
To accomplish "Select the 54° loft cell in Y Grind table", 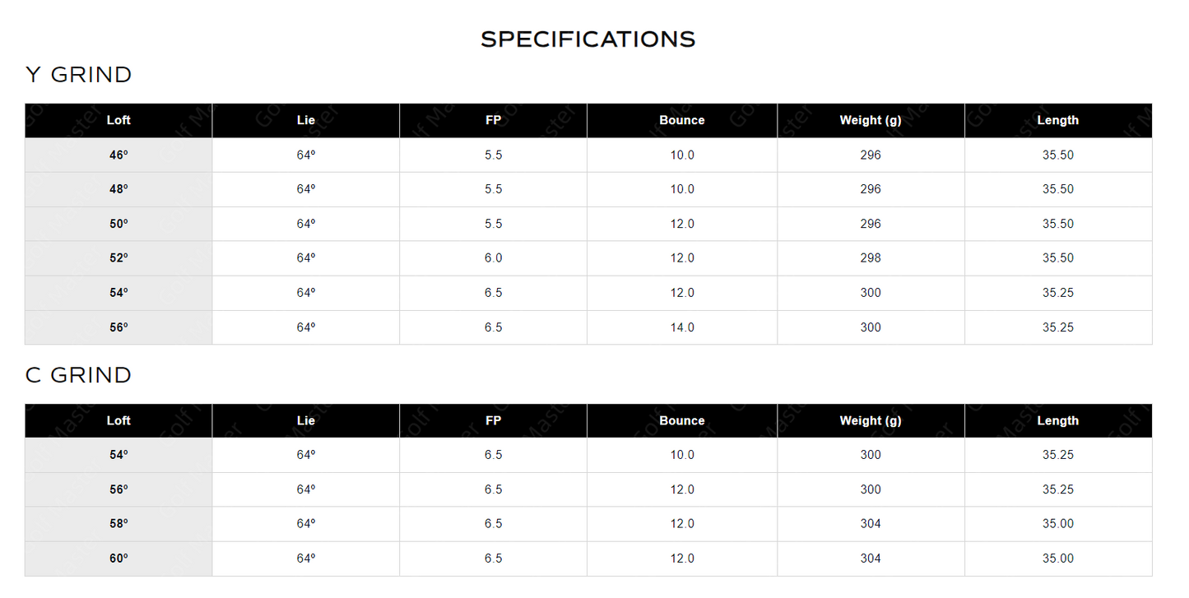I will tap(118, 293).
